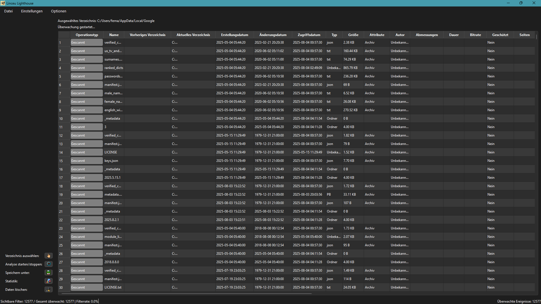Select the passwords... name cell in row 5
The image size is (541, 304).
[x=114, y=76]
